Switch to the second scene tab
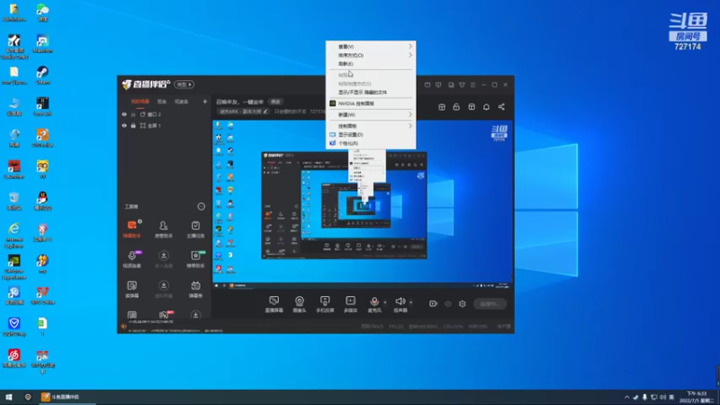The image size is (720, 405). coord(162,102)
